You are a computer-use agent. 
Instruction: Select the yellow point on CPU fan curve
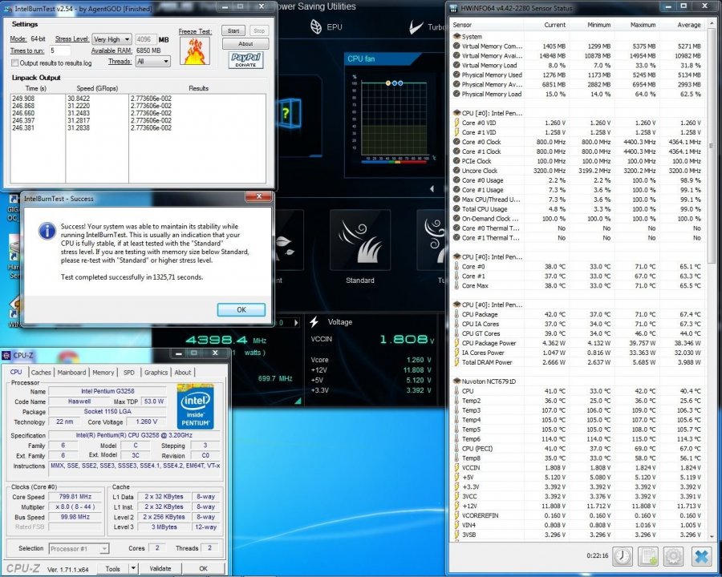387,83
